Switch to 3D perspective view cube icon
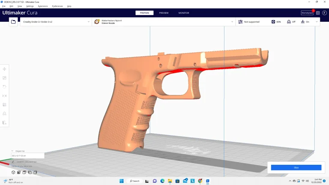The image size is (329, 185). (13, 172)
